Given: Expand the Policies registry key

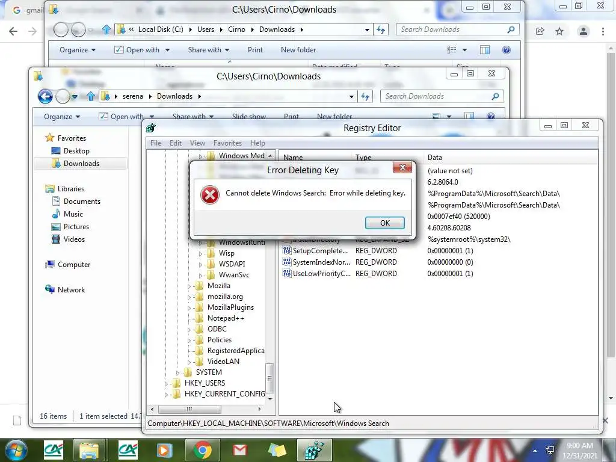Looking at the screenshot, I should [x=189, y=340].
